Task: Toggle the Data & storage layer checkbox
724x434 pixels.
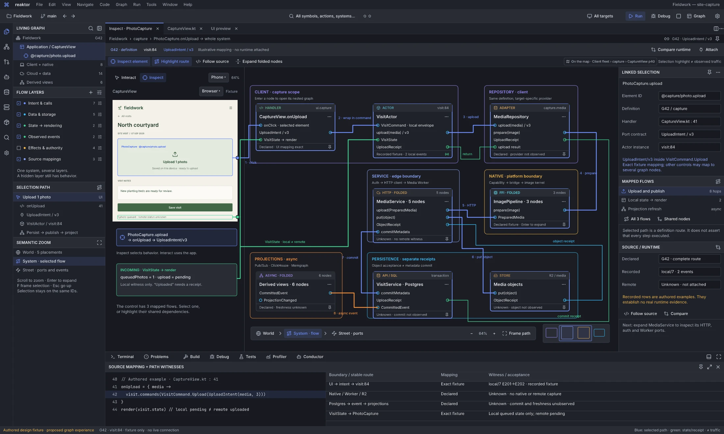Action: pos(19,114)
